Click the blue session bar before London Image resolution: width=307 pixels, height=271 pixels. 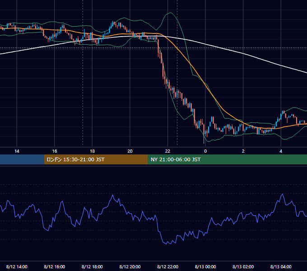22,159
